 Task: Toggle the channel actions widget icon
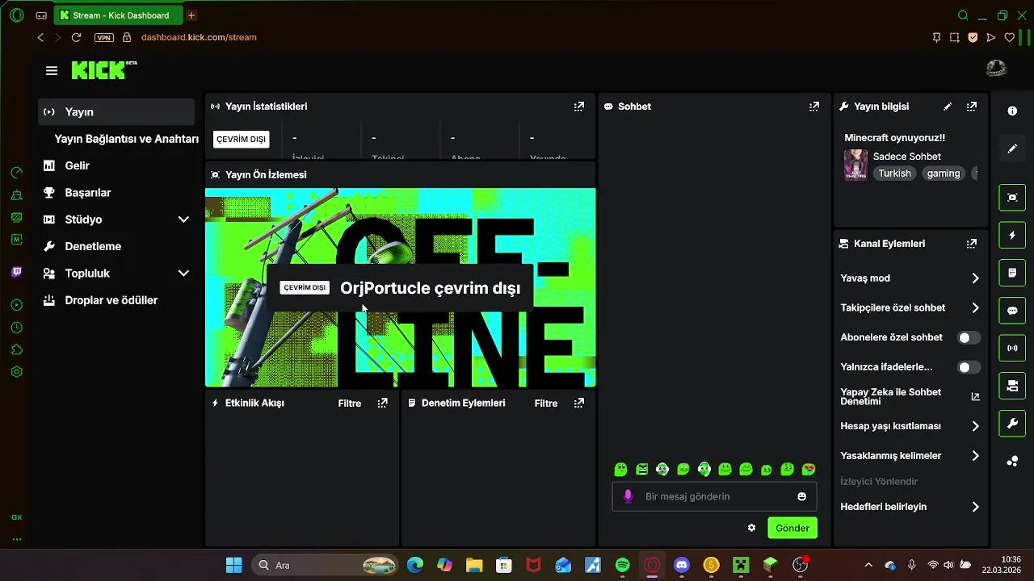[x=1012, y=387]
